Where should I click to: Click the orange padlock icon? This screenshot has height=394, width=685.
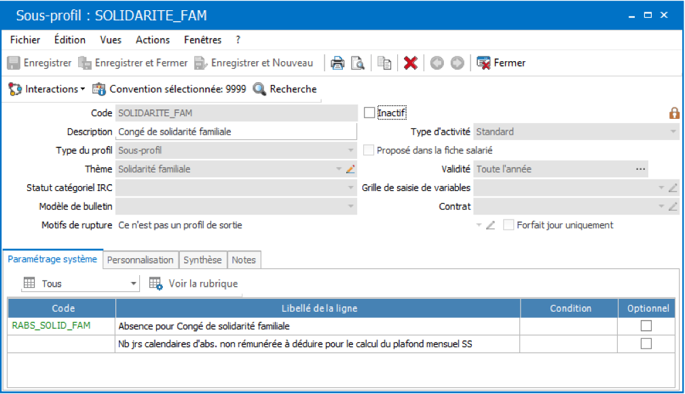coord(674,113)
